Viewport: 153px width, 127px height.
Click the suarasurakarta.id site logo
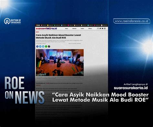pyautogui.click(x=46, y=29)
